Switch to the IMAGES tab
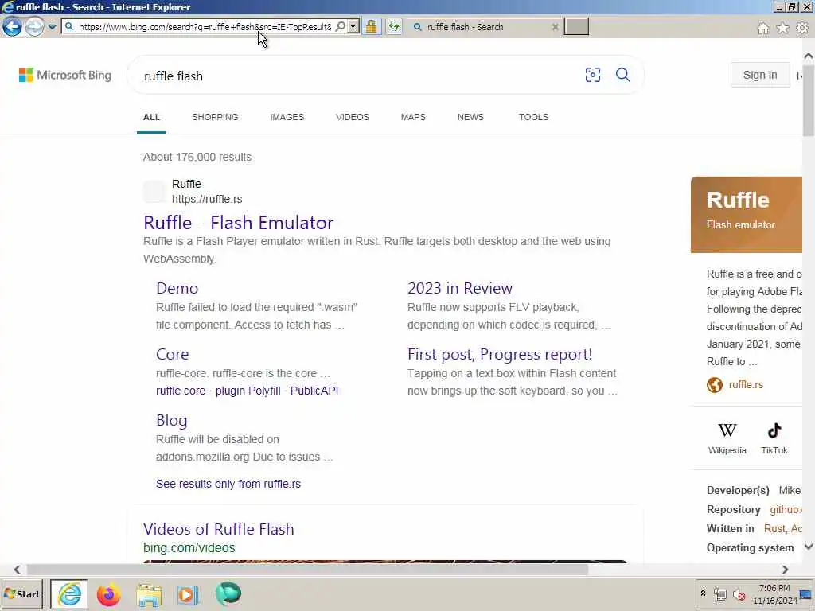The height and width of the screenshot is (611, 815). pyautogui.click(x=287, y=117)
